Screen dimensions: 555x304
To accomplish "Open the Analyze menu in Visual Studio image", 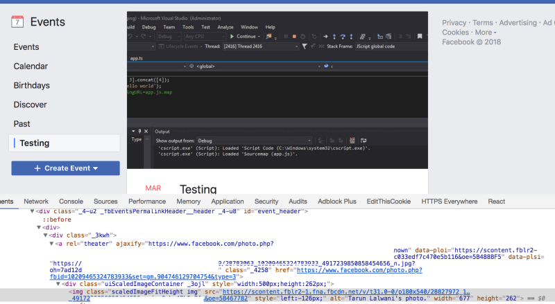I will click(225, 27).
